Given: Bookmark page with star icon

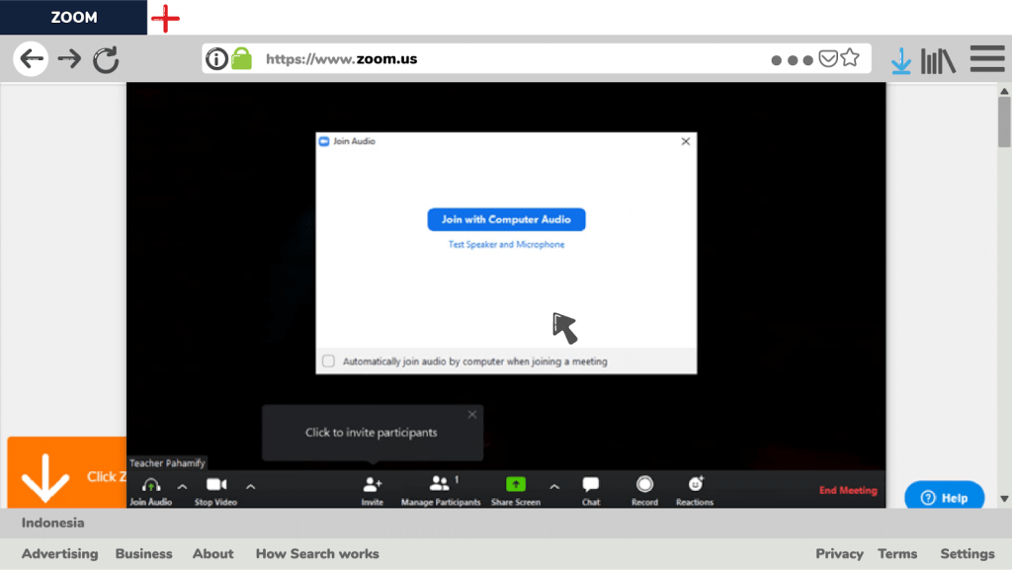Looking at the screenshot, I should (x=850, y=58).
